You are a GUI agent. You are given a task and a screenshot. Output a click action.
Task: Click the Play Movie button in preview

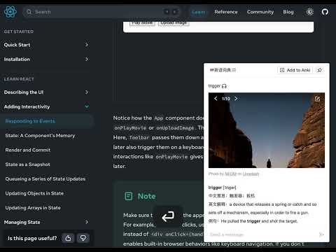coord(142,23)
